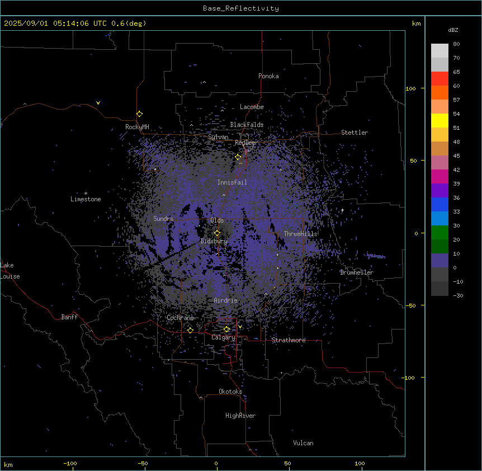This screenshot has width=482, height=471.
Task: Click the Lacombe label
Action: click(x=252, y=107)
